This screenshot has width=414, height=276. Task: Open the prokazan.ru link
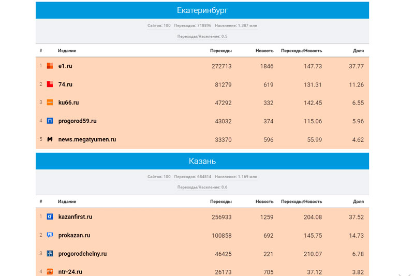coord(74,236)
